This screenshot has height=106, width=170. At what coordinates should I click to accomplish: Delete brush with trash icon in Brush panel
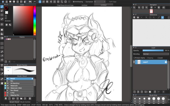[x=30, y=99]
